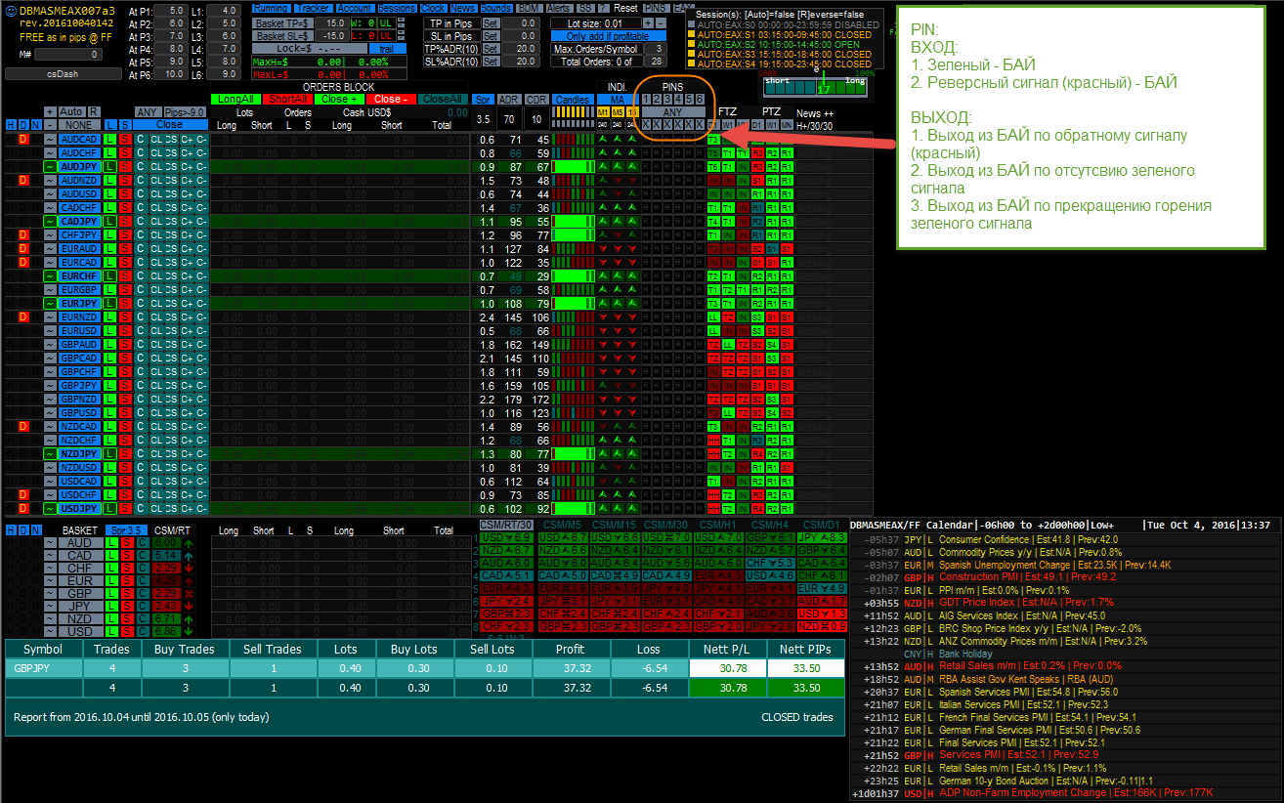Toggle the Auto mode button

[72, 111]
